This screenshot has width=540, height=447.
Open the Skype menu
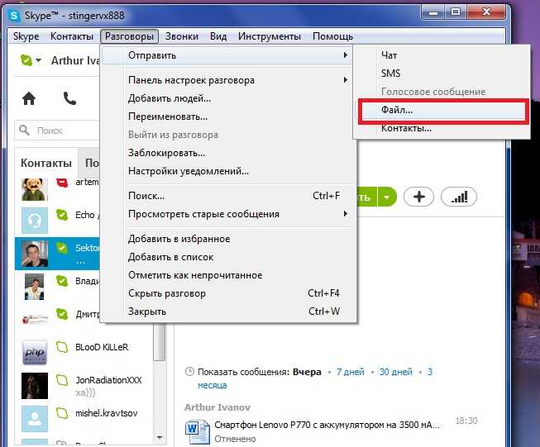(x=26, y=36)
